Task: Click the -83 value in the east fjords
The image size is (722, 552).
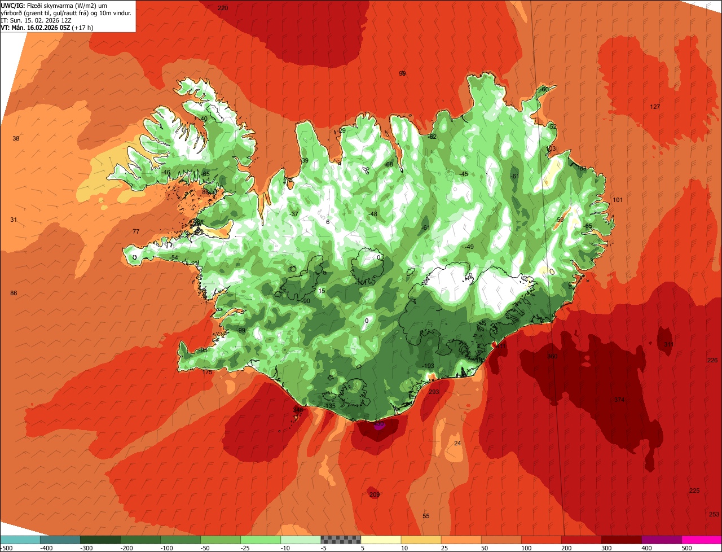Action: coord(582,169)
